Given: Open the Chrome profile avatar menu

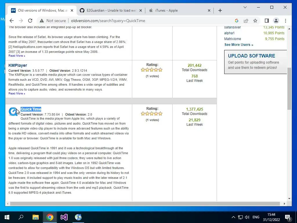Looking at the screenshot, I should coord(276,21).
